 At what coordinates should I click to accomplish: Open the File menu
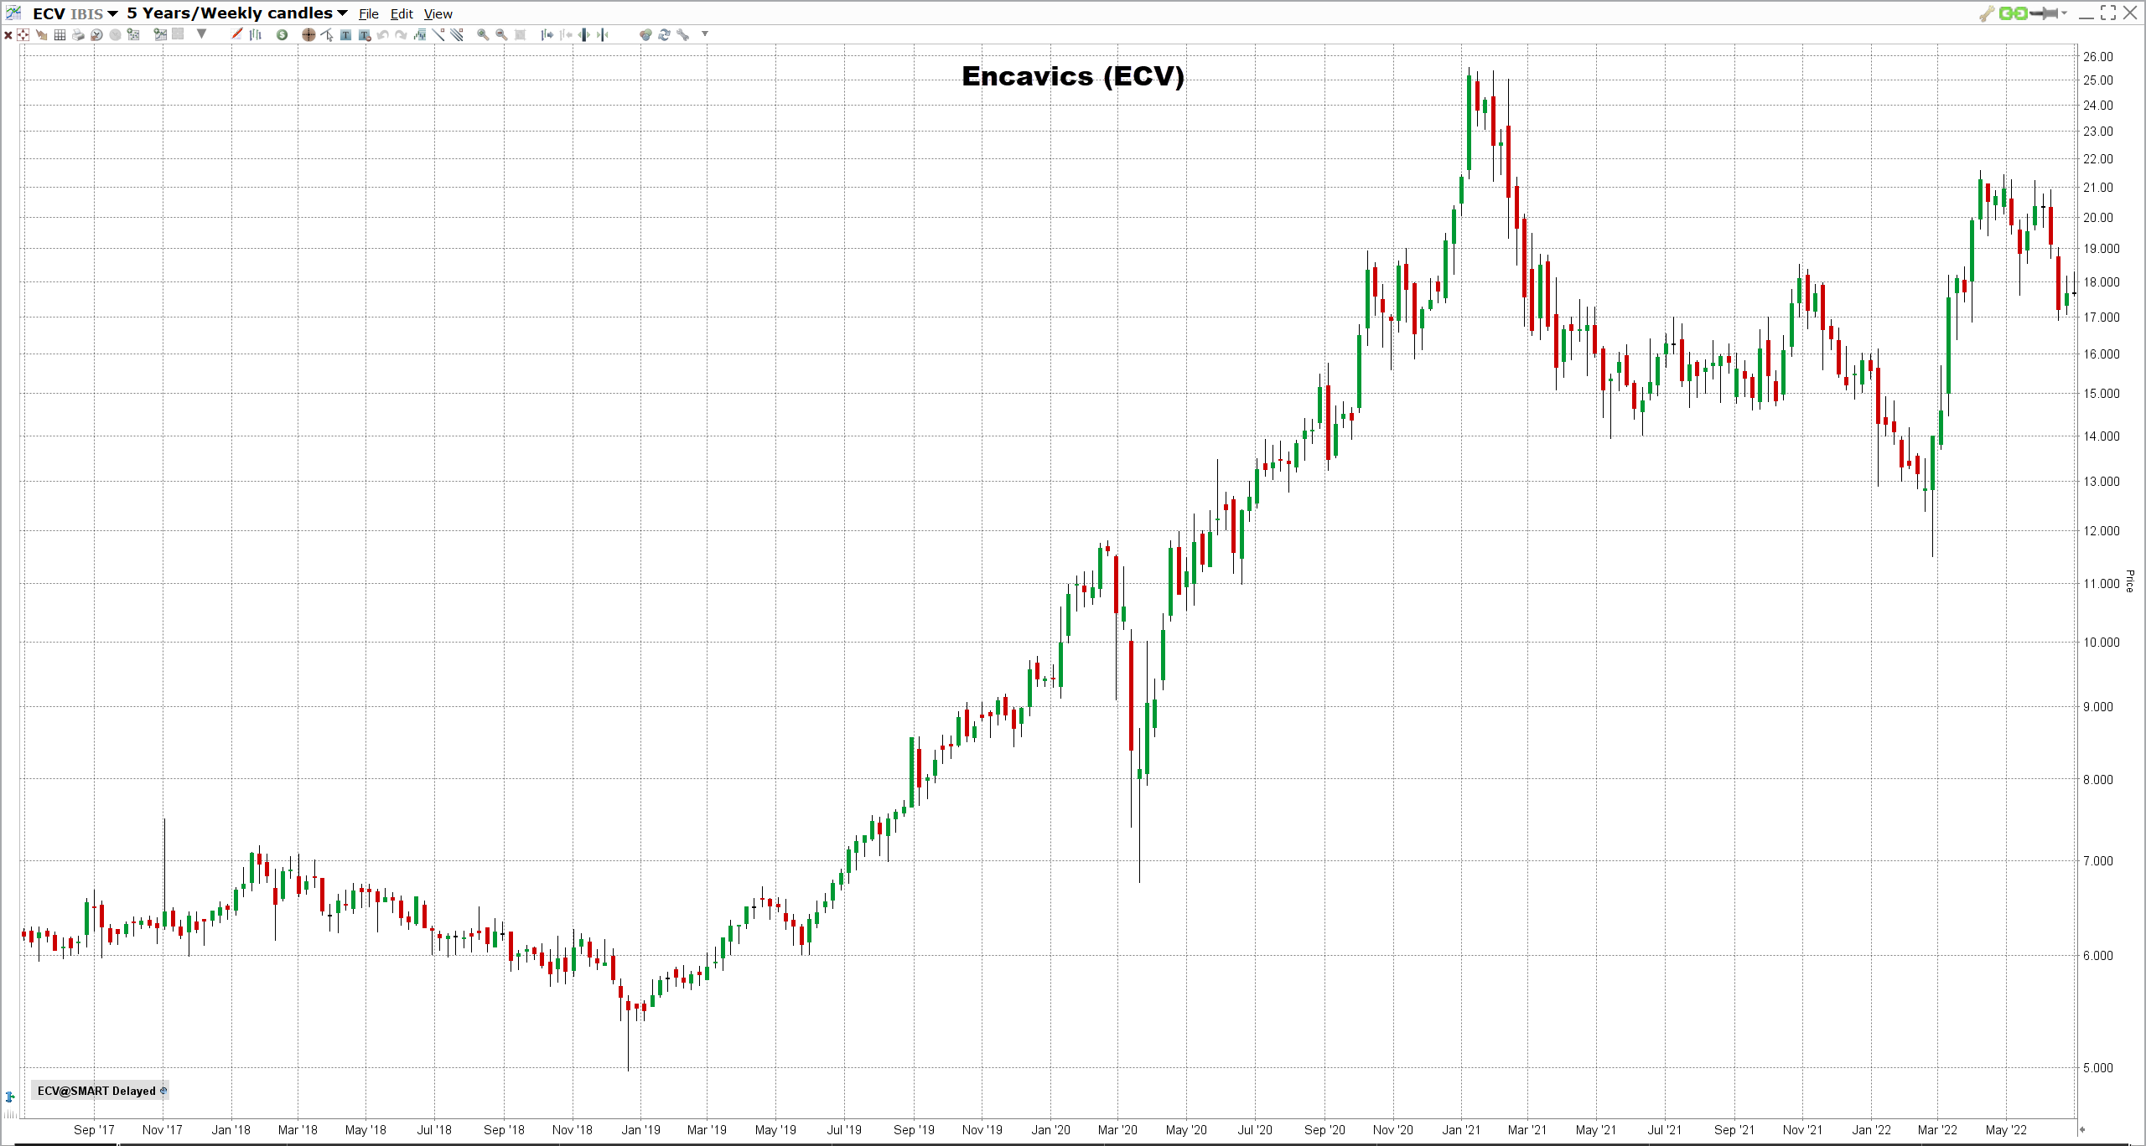[x=369, y=14]
